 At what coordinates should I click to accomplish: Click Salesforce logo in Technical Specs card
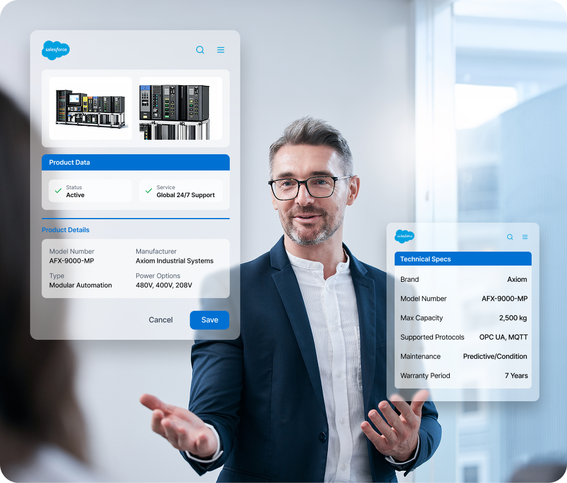(x=405, y=236)
